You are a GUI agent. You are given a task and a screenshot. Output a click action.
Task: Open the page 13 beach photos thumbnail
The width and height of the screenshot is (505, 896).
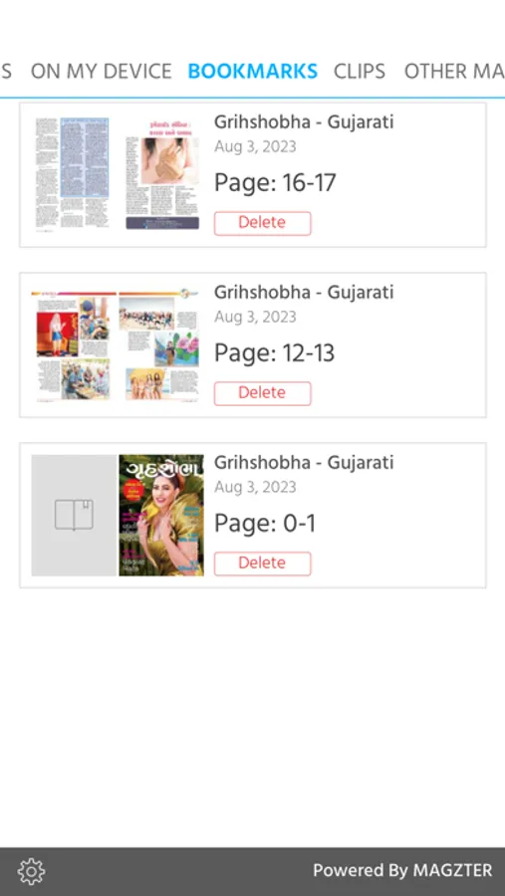point(159,345)
